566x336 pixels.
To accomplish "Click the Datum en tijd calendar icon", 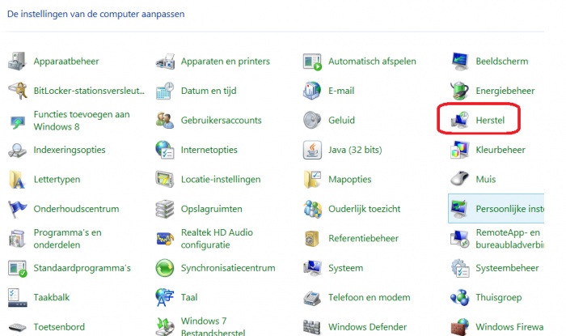I will click(165, 91).
